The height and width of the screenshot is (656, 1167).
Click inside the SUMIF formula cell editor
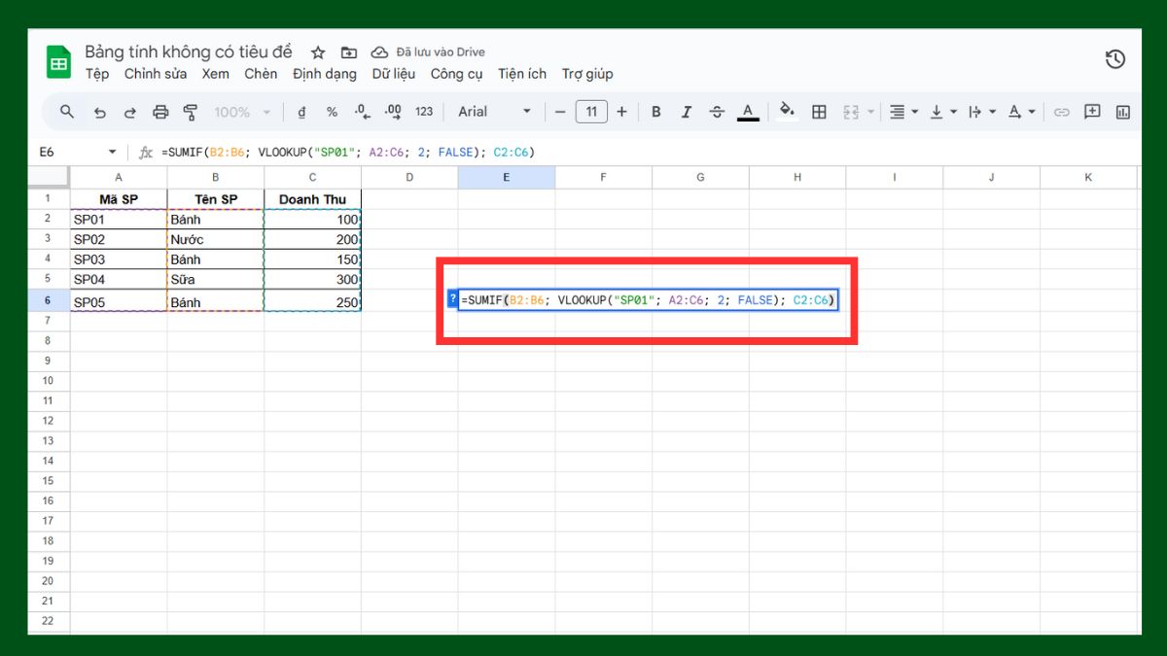[648, 300]
